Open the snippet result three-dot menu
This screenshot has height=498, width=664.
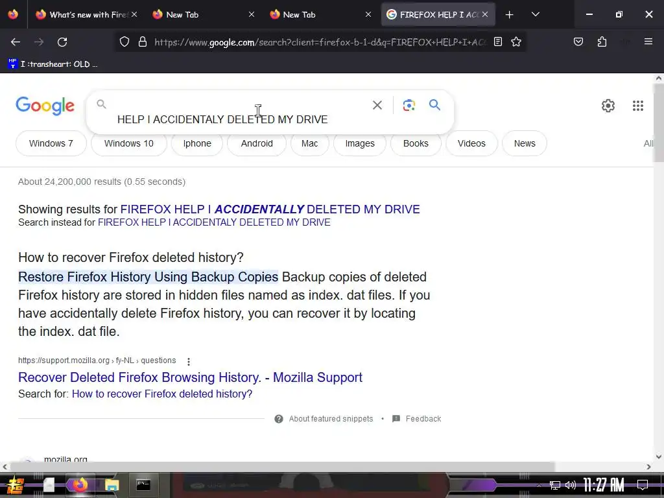point(189,361)
